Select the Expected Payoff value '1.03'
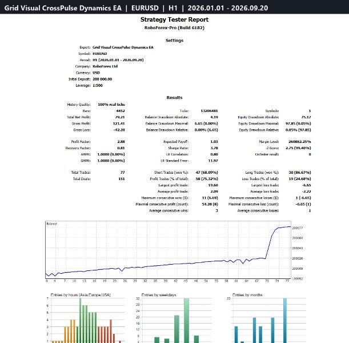This screenshot has width=349, height=343. coord(214,142)
